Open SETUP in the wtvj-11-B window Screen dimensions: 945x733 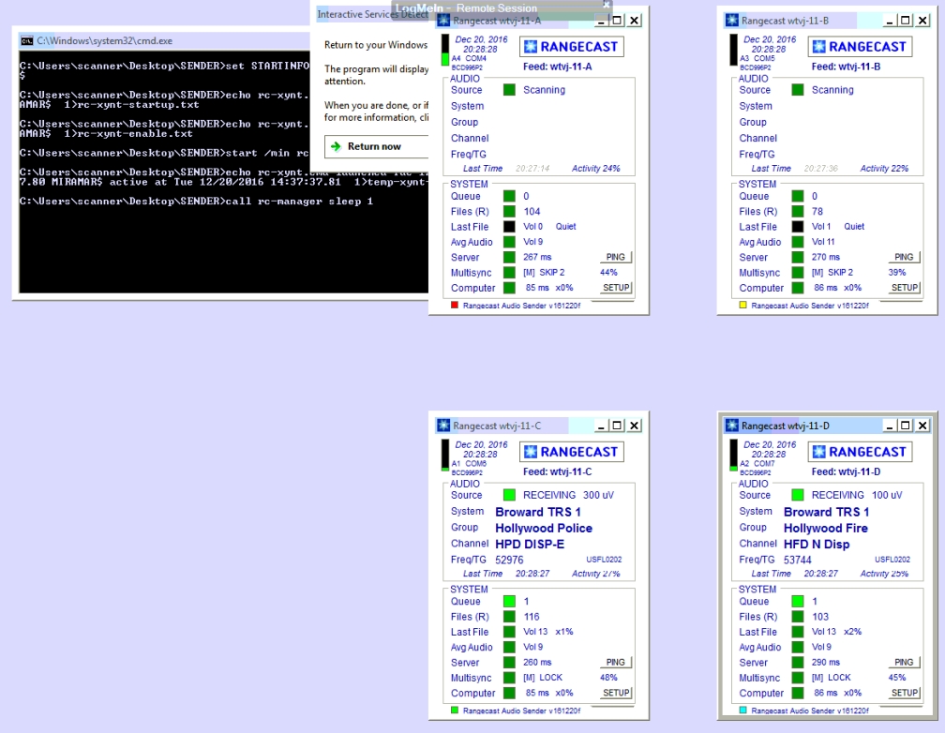(905, 288)
